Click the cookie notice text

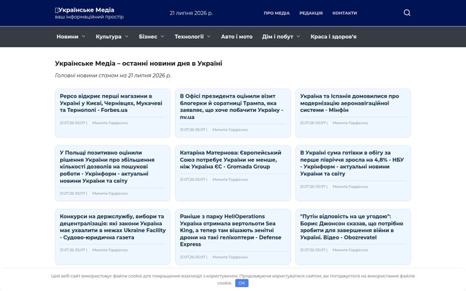click(x=233, y=279)
